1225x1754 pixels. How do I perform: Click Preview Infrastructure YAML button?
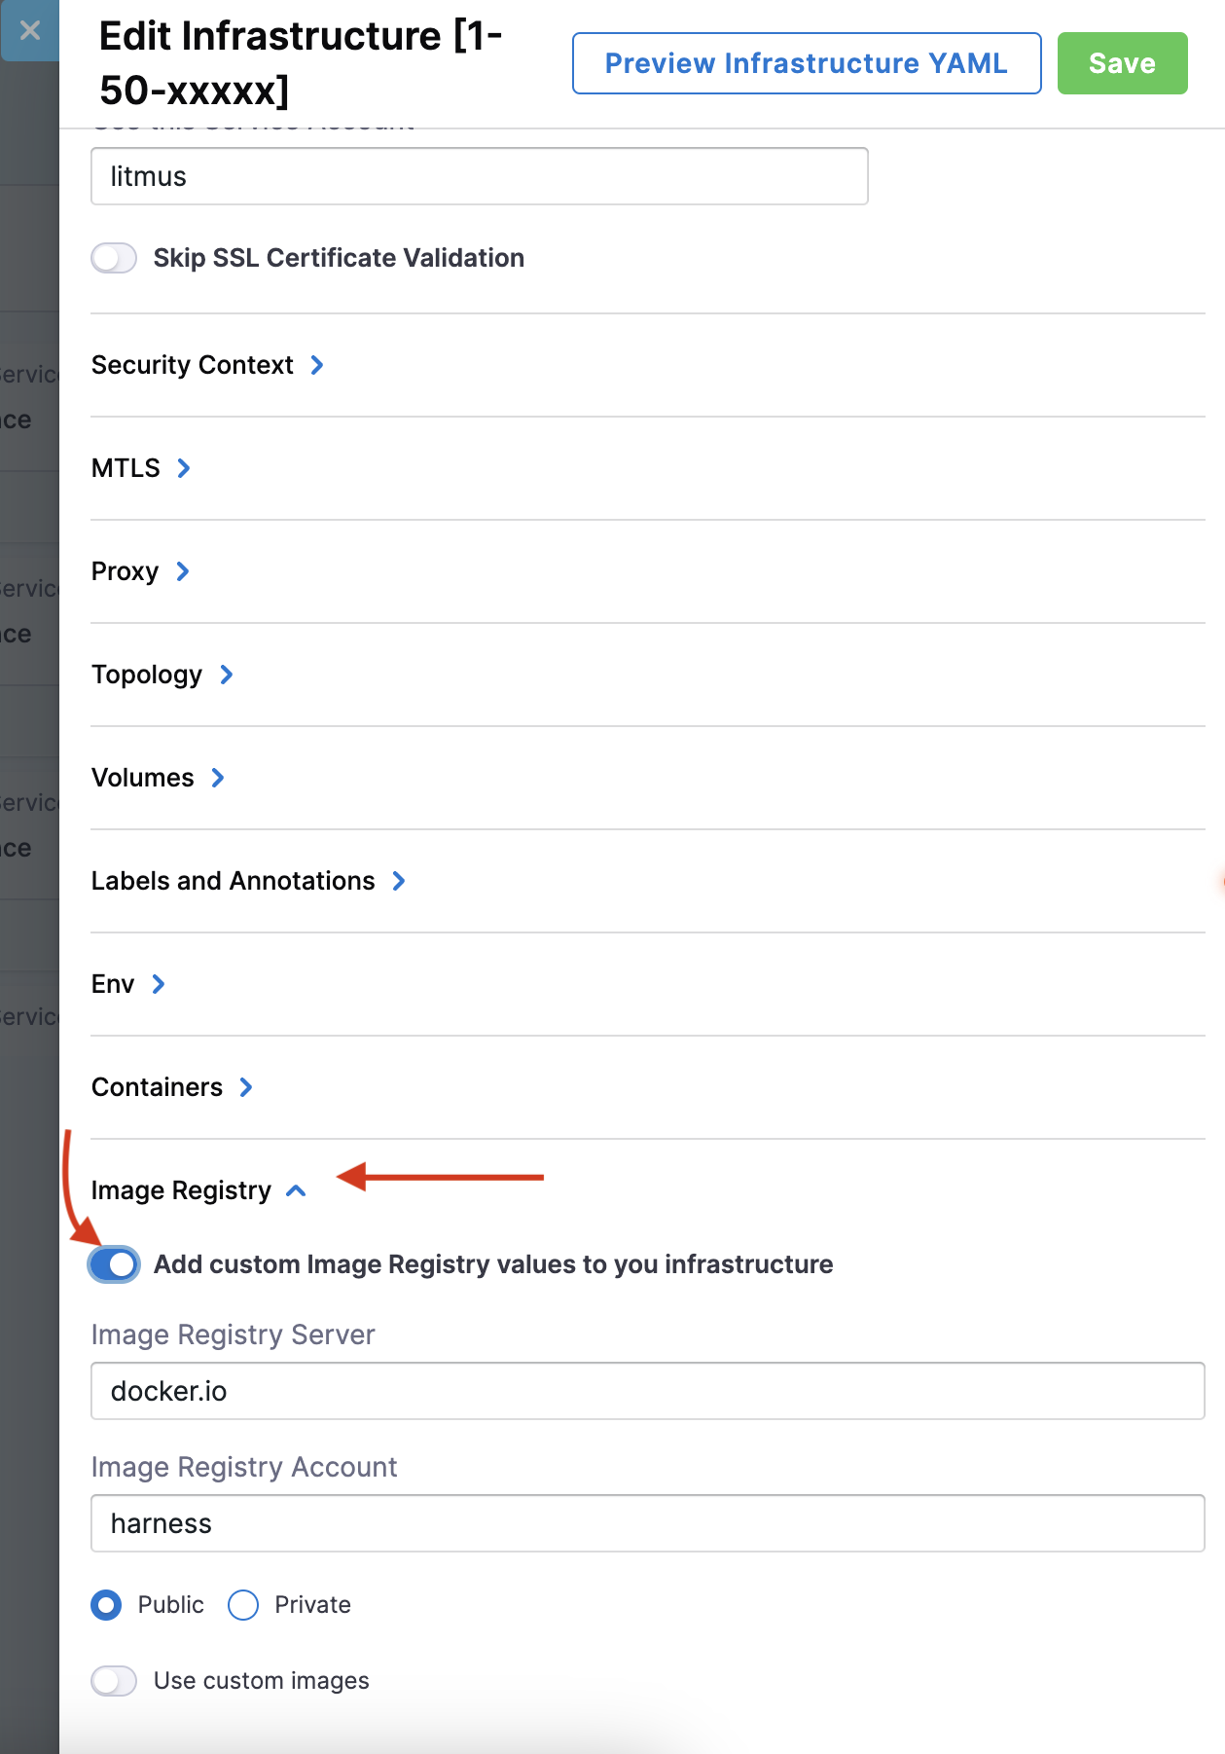pos(806,63)
